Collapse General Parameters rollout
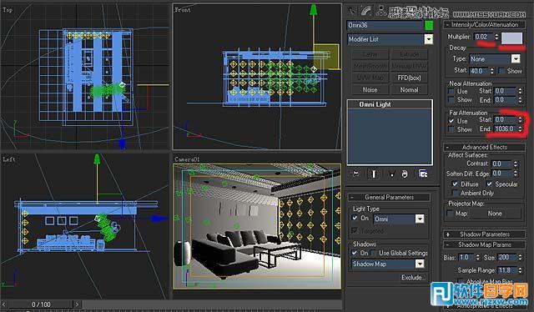Screen dimensions: 534x312 click(389, 197)
